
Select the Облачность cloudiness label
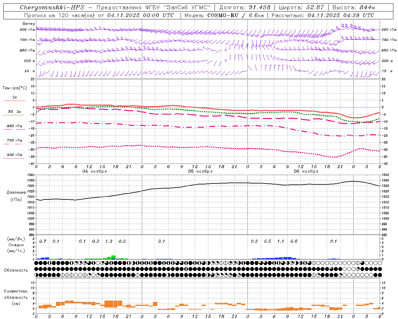(16, 270)
